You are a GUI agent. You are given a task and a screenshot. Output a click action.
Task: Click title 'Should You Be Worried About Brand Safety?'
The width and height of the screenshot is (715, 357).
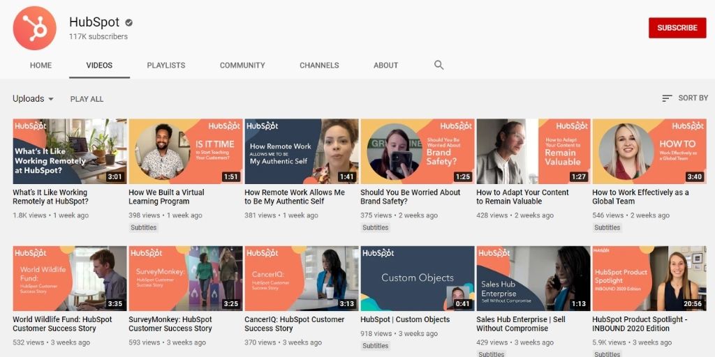click(411, 197)
